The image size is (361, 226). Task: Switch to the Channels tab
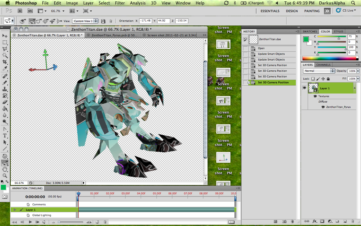323,65
